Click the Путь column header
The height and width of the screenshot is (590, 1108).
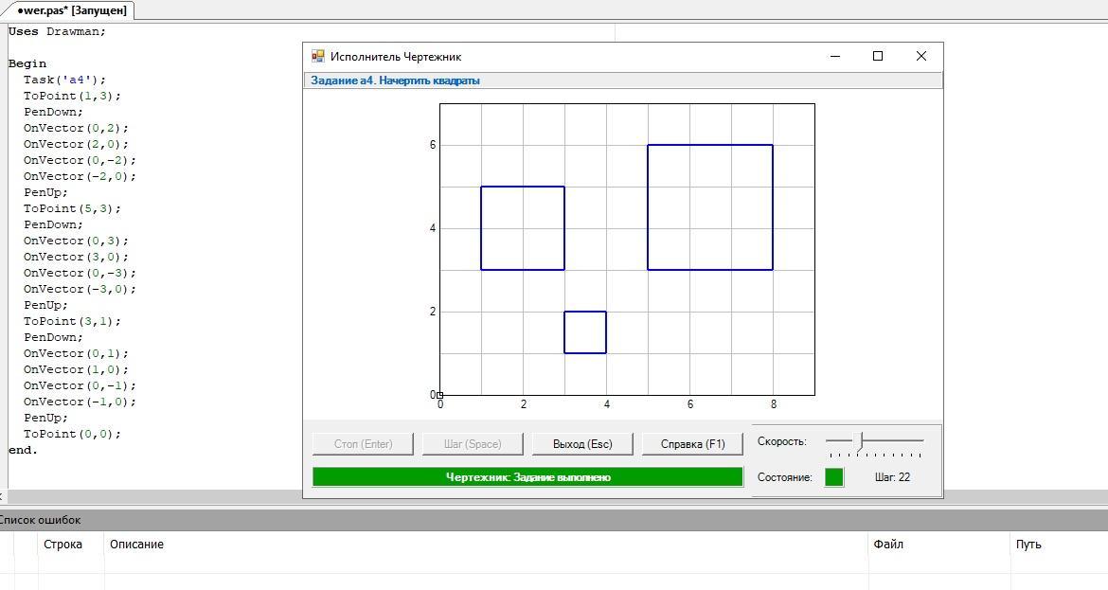pyautogui.click(x=1028, y=545)
